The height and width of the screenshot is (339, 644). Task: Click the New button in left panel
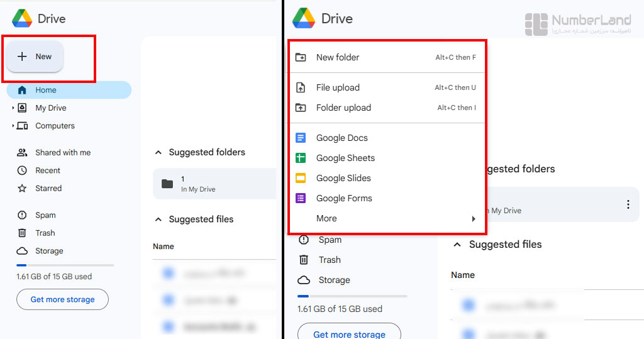point(35,57)
